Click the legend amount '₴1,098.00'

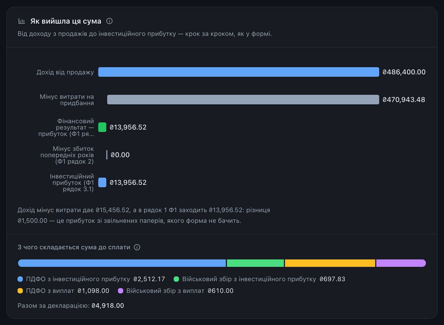click(x=93, y=291)
